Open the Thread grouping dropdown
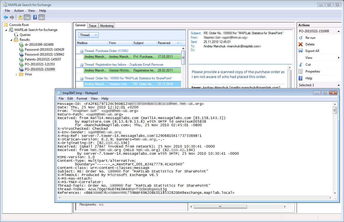The width and height of the screenshot is (344, 222). click(89, 35)
